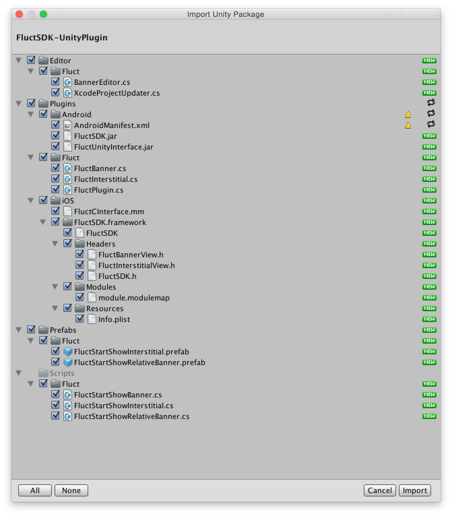Click the AndroidManifest.xml text file icon

pos(68,125)
